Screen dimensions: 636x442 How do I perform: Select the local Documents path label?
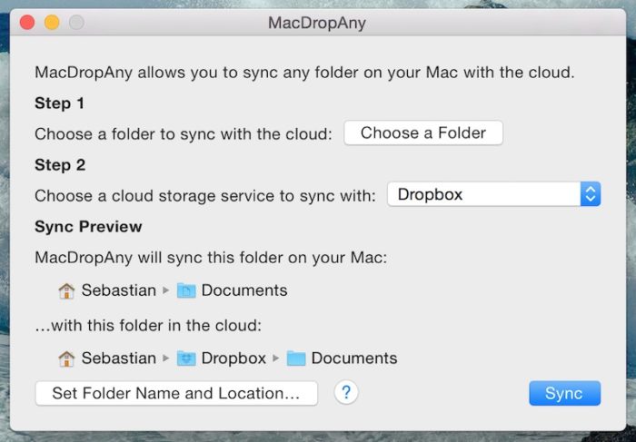coord(244,290)
